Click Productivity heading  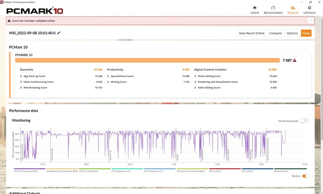click(x=115, y=70)
